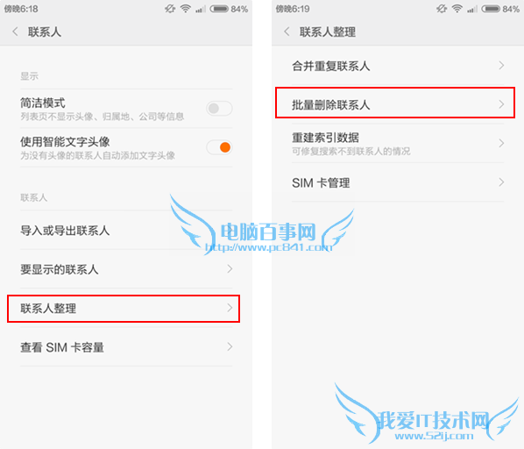This screenshot has width=524, height=449.
Task: Select the 重建索引数据 menu entry
Action: pyautogui.click(x=398, y=144)
